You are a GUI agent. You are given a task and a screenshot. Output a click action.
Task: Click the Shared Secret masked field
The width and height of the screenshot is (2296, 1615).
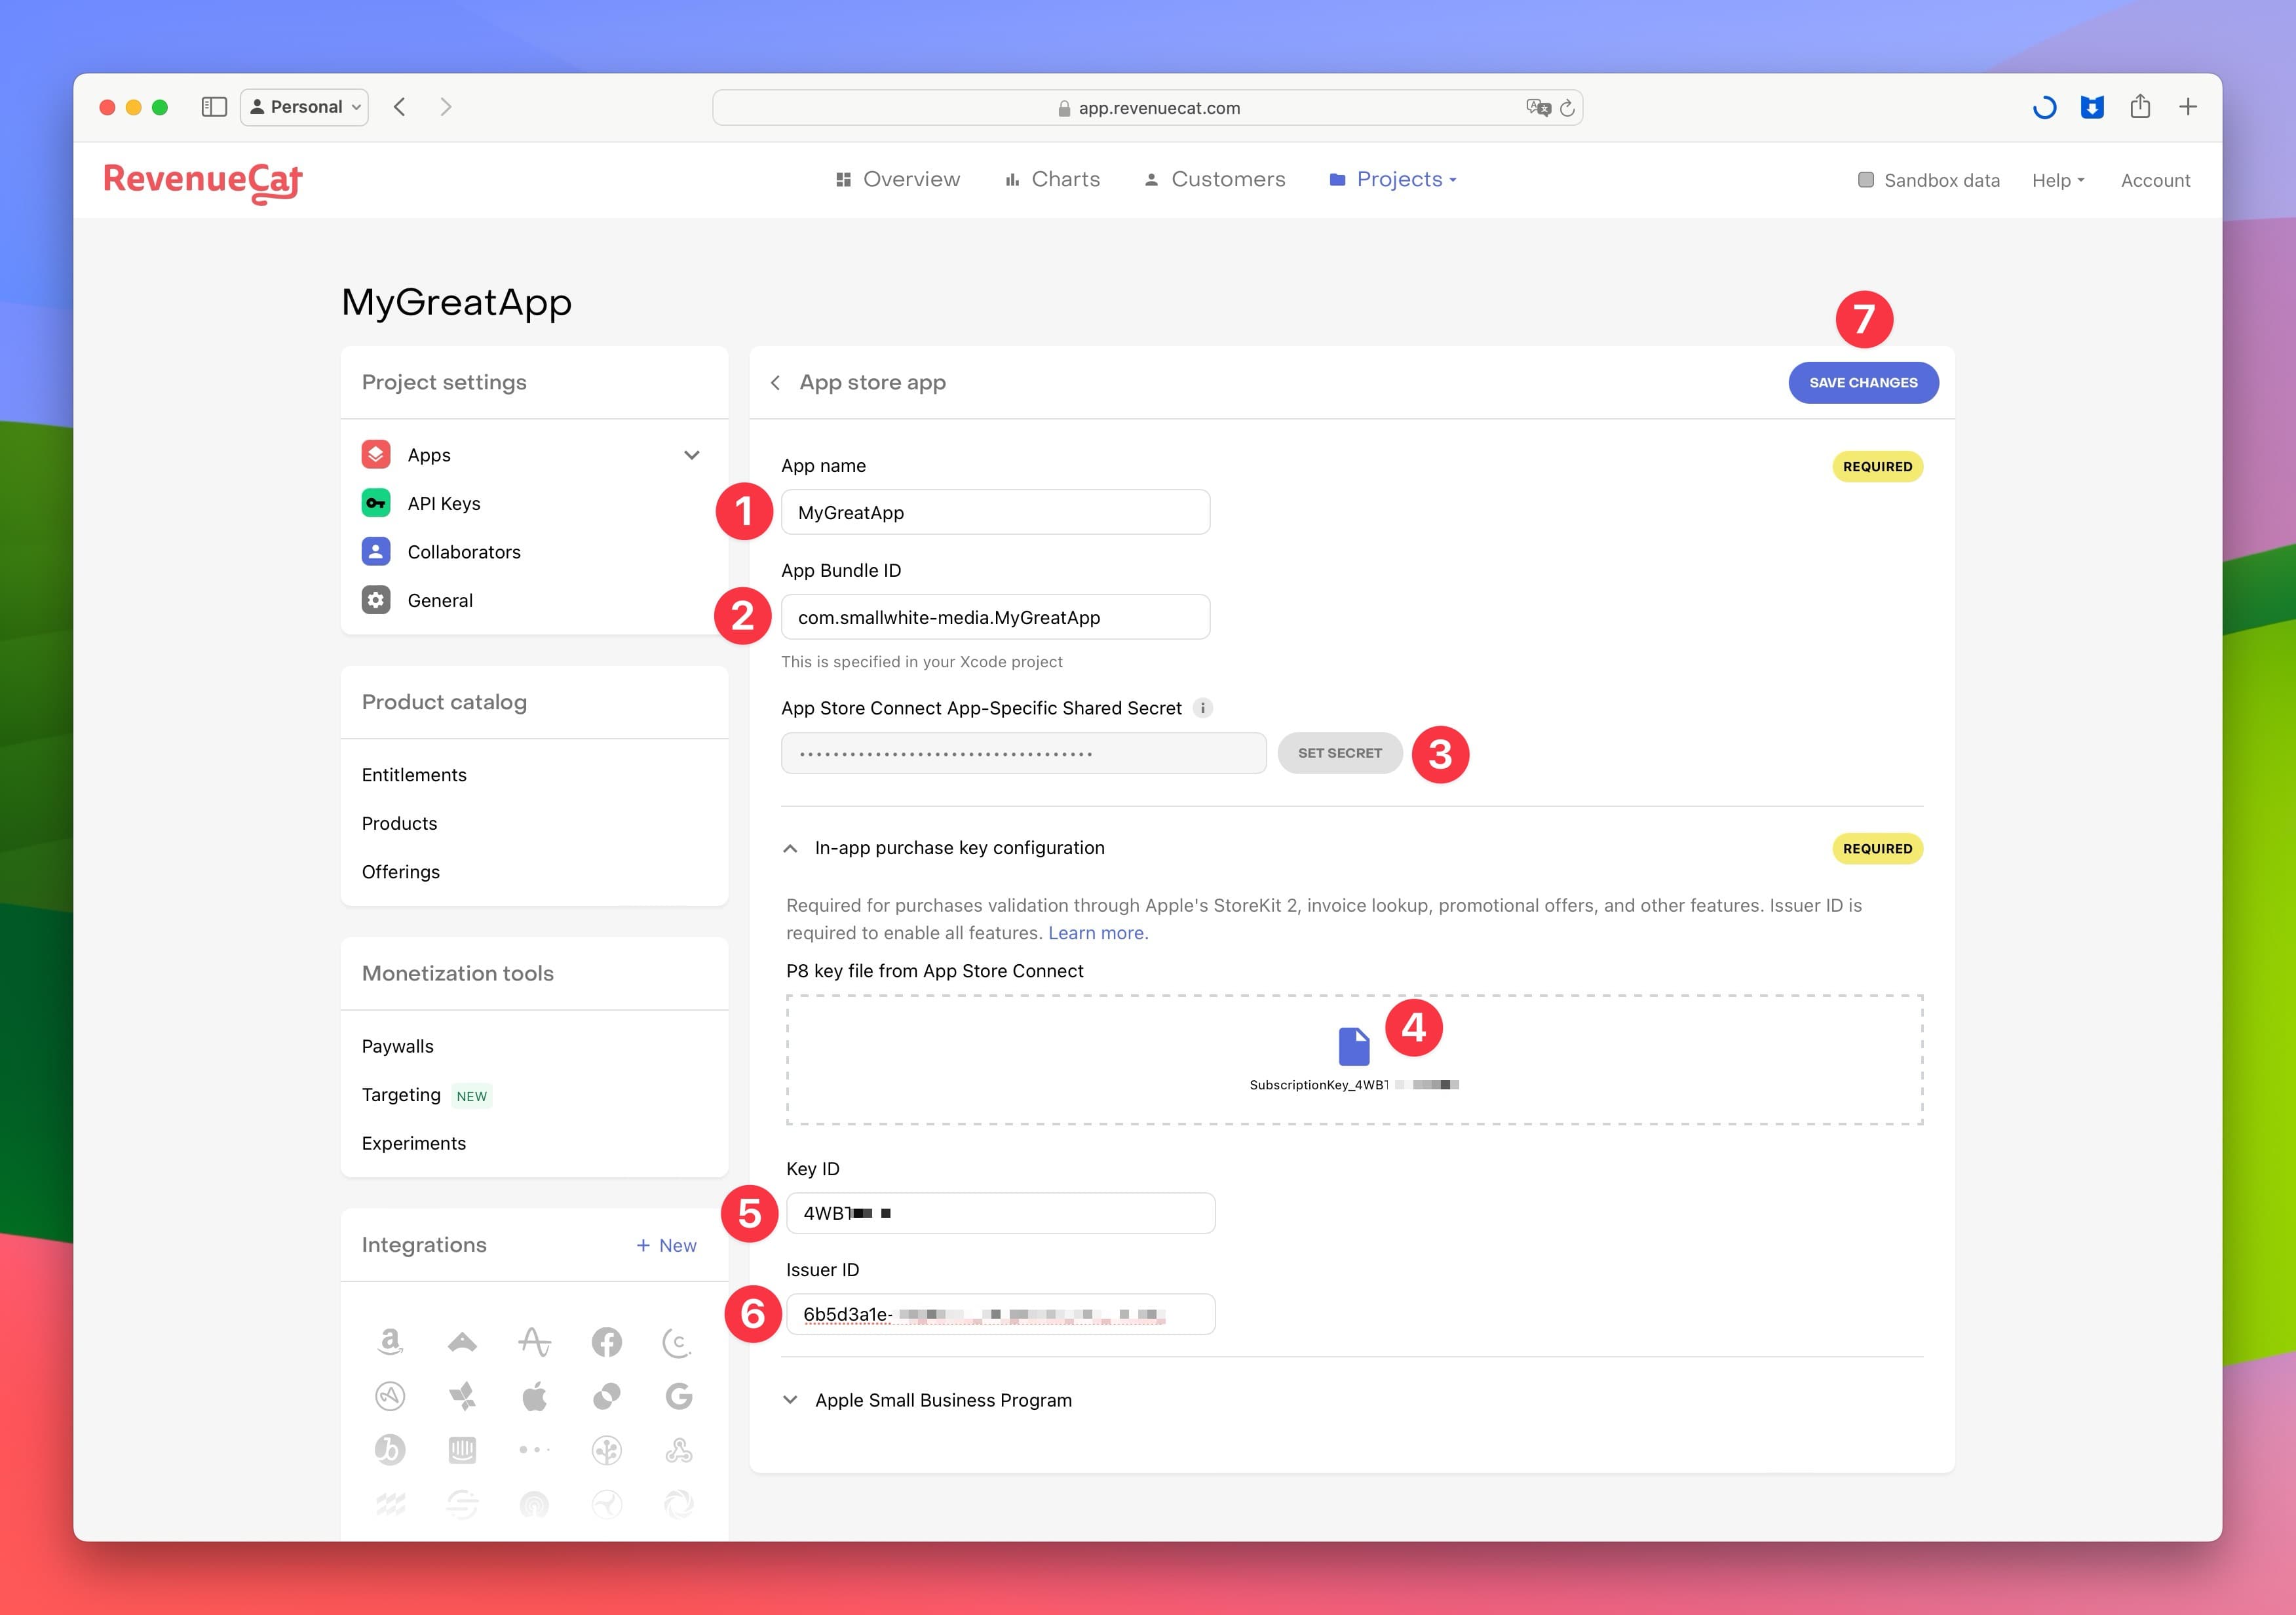[1023, 753]
